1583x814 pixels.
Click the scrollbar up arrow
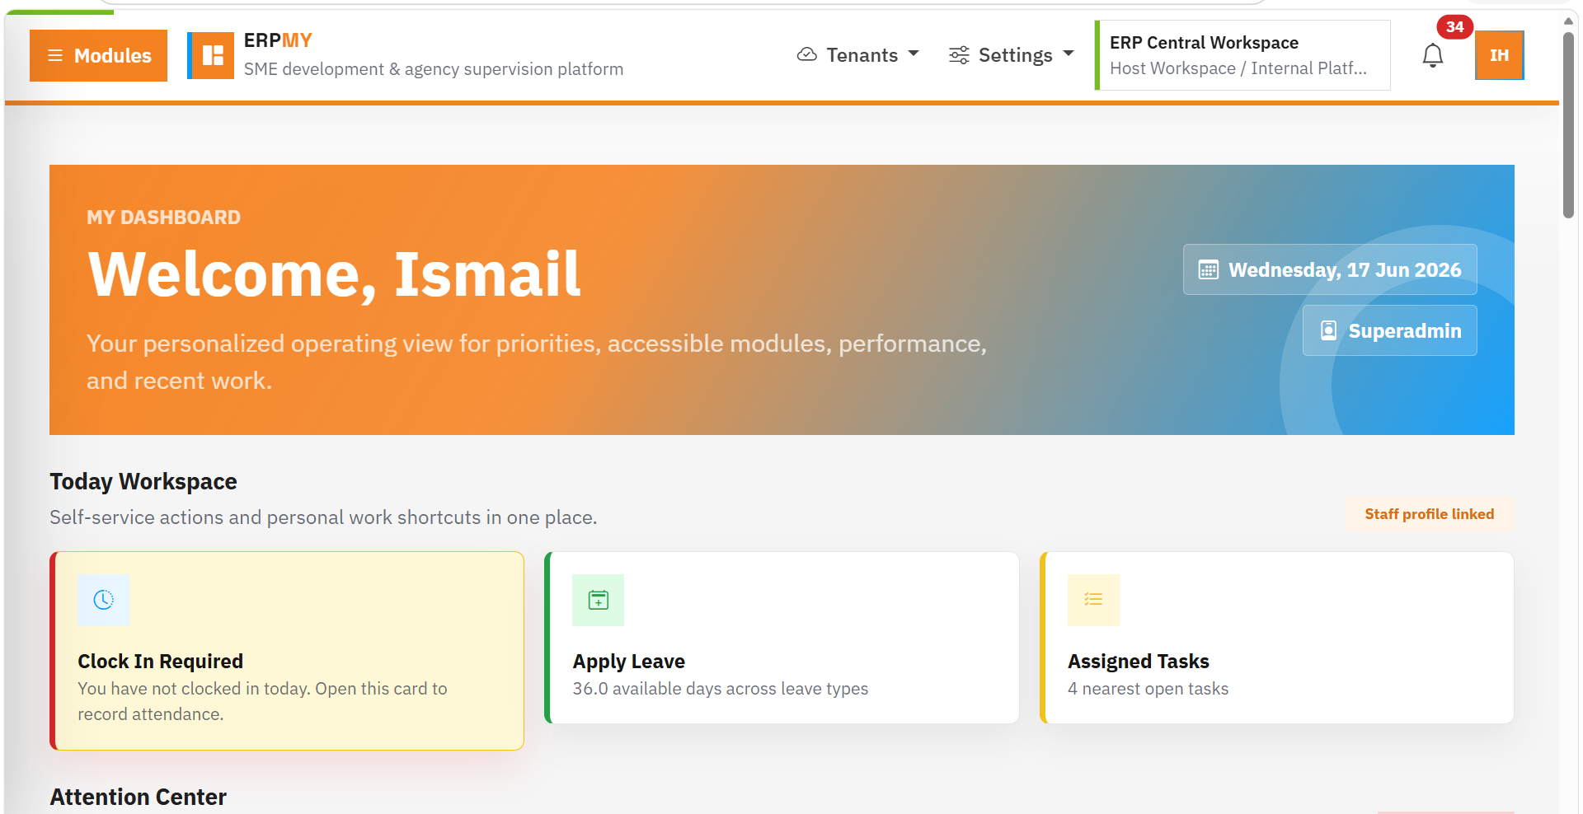pos(1568,21)
